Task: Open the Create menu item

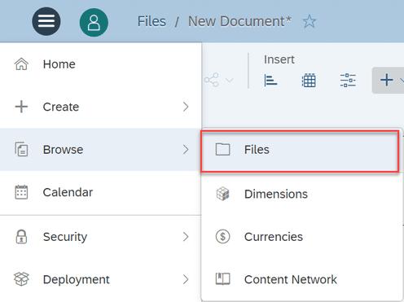Action: pyautogui.click(x=100, y=107)
